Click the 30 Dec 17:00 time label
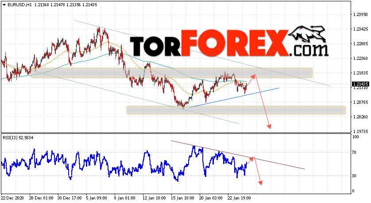 pyautogui.click(x=70, y=198)
